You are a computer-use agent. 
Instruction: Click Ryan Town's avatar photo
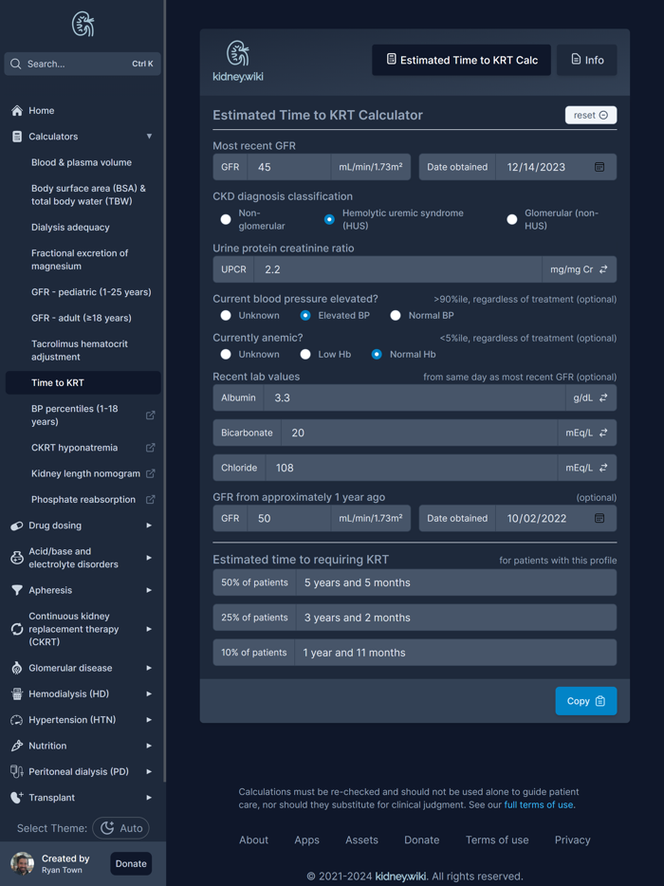pyautogui.click(x=22, y=864)
